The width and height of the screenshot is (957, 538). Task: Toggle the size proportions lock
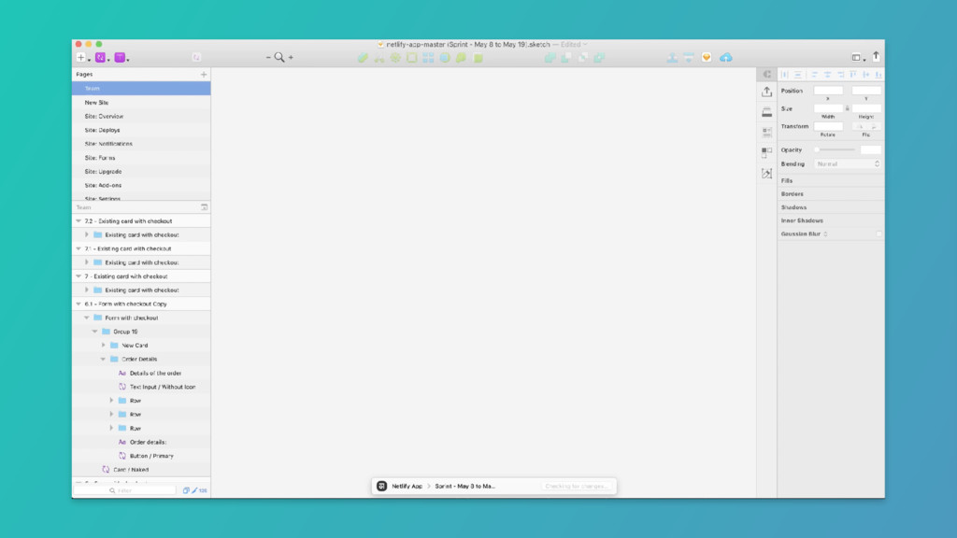847,108
